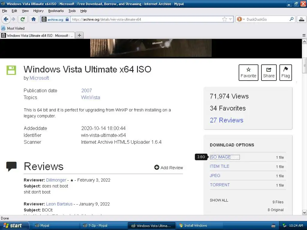
Task: Click the Reviews speech bubble icon
Action: click(x=11, y=167)
